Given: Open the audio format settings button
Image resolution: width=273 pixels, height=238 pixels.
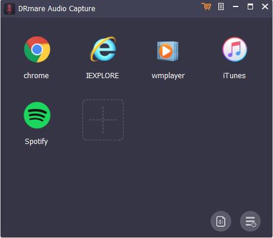Looking at the screenshot, I should [221, 221].
